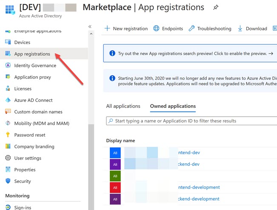Select Owned applications tab
This screenshot has height=210, width=277.
point(173,106)
